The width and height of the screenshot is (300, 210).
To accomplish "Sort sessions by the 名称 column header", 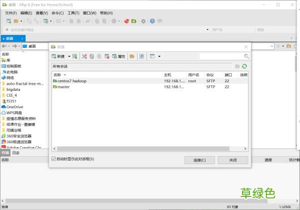I will coord(107,75).
